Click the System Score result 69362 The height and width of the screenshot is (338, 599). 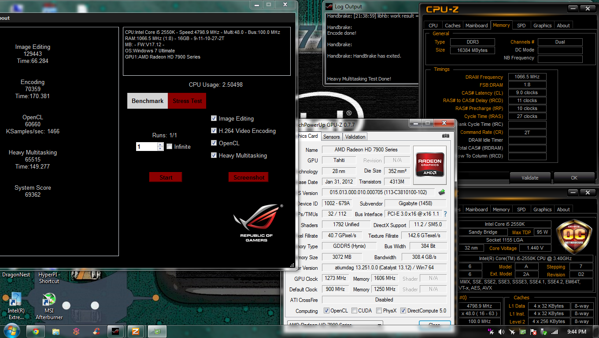[33, 195]
